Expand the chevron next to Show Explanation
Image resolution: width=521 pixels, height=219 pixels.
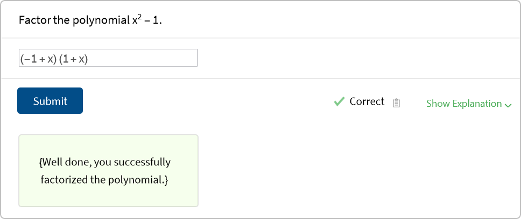508,105
